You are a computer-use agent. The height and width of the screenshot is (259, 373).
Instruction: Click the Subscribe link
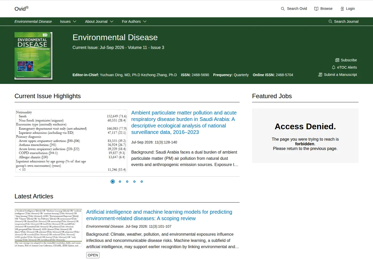pos(346,60)
